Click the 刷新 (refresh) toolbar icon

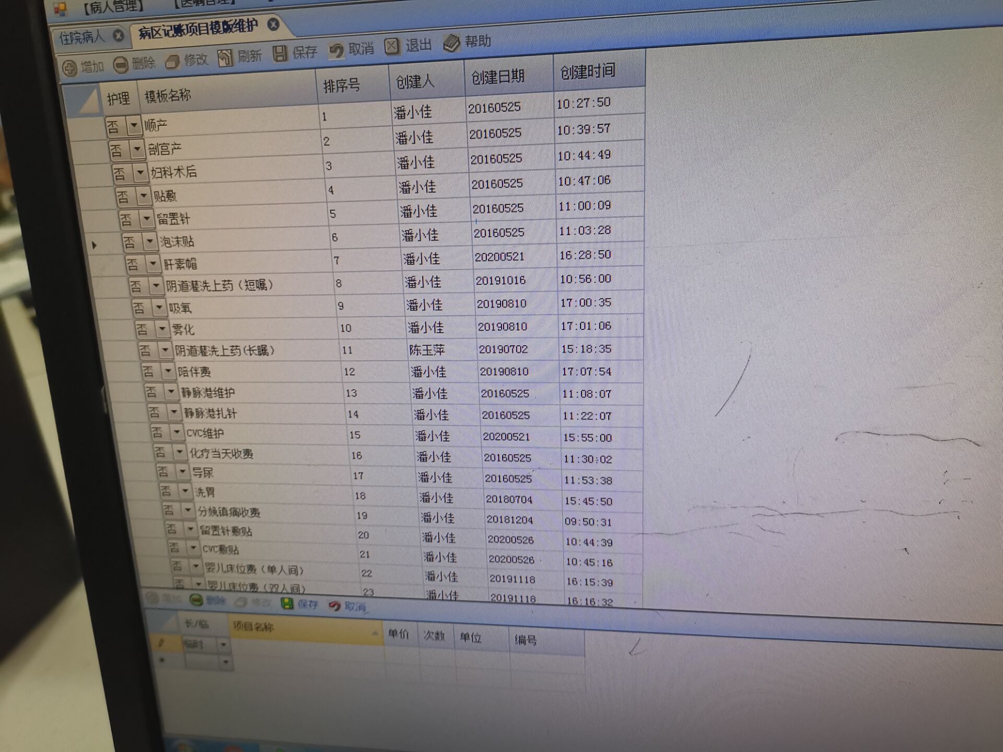tap(225, 57)
